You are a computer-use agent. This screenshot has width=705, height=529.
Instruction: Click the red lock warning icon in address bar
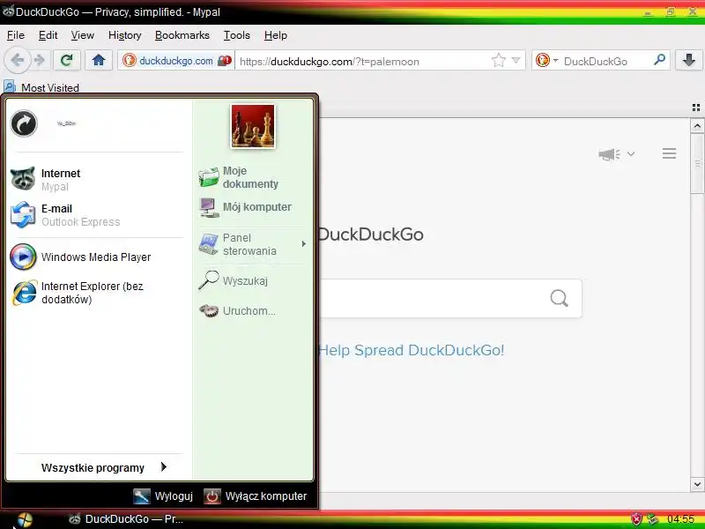point(225,60)
